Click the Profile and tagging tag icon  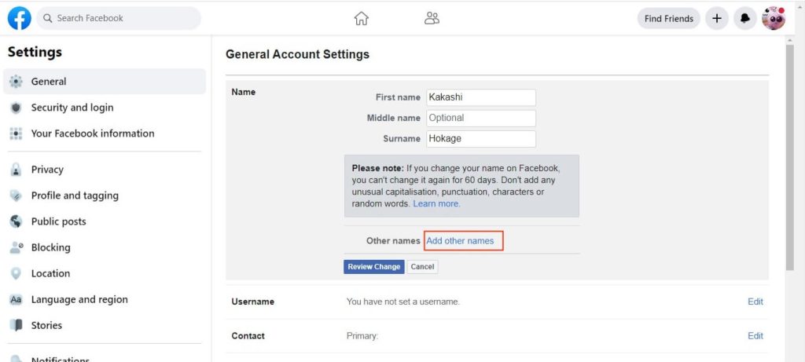16,196
